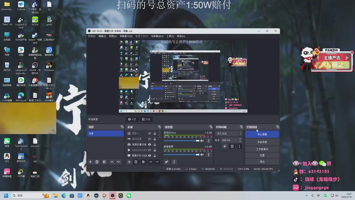Open the Windows Start menu
Image resolution: width=355 pixels, height=200 pixels.
coord(6,196)
